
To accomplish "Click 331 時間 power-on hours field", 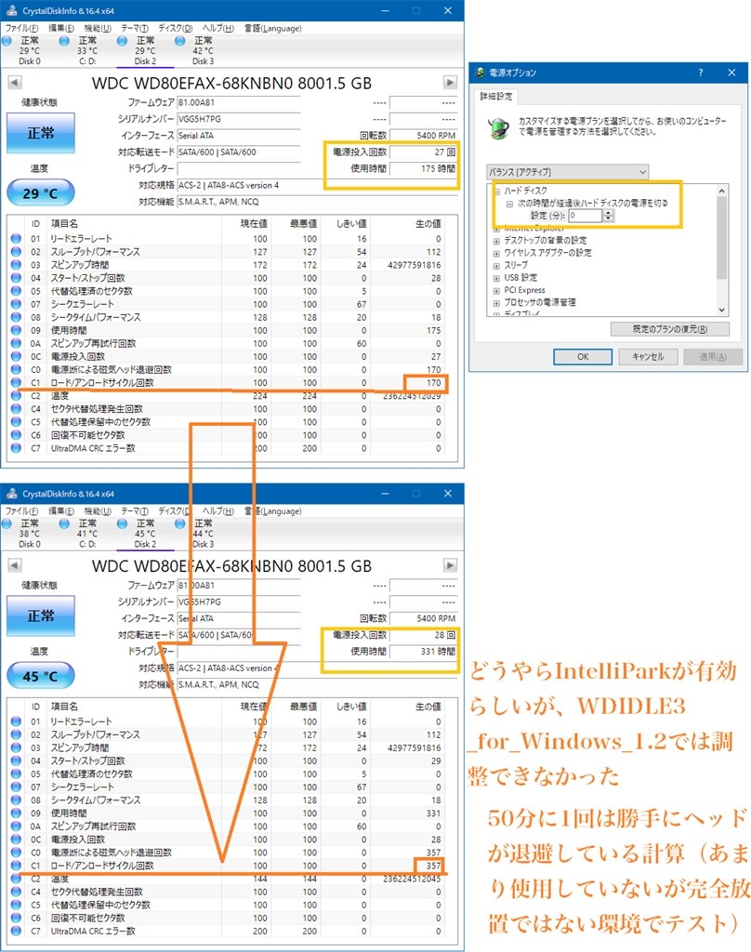I will (423, 651).
